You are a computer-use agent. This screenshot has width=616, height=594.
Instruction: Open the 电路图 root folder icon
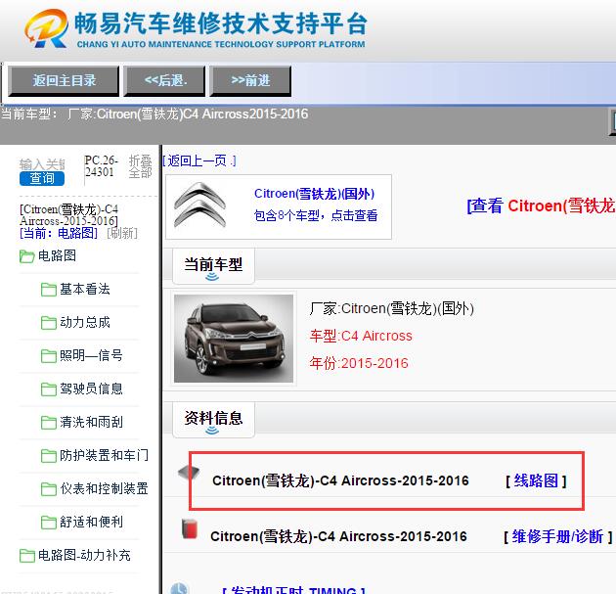coord(26,256)
